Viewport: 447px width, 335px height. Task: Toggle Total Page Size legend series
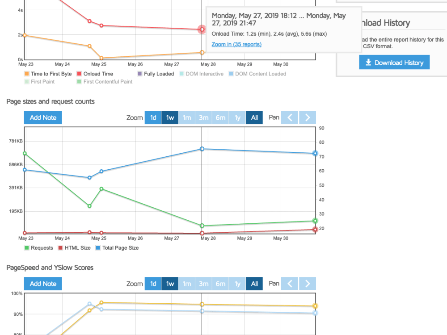coord(117,248)
